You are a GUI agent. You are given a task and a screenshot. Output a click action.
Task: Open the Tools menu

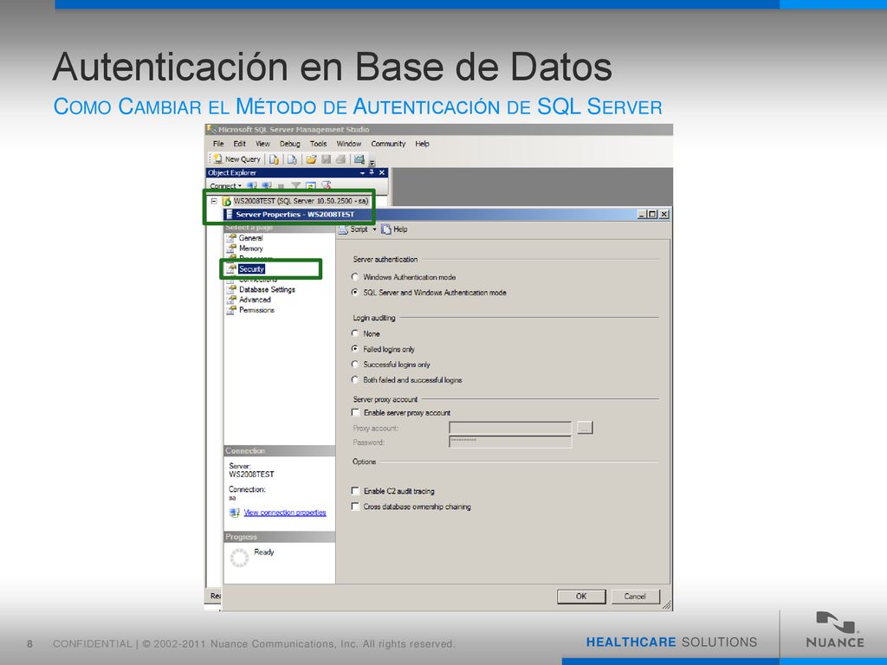[319, 144]
